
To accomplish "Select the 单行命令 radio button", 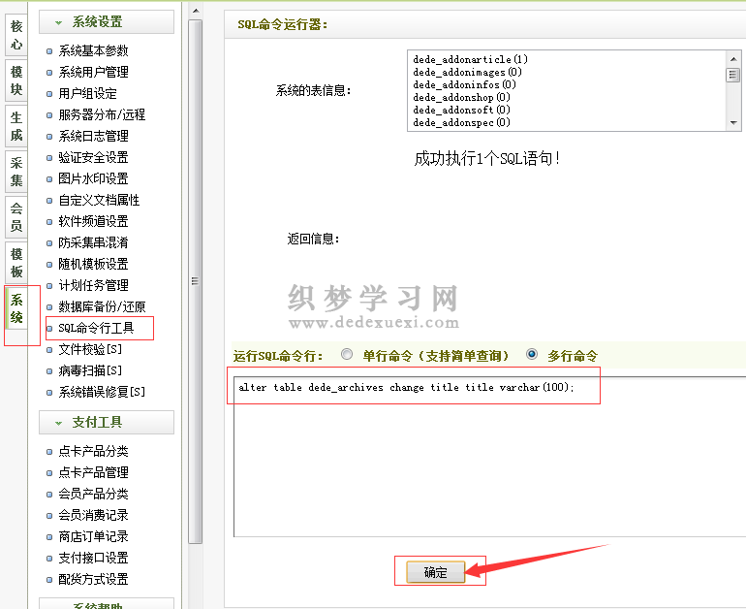I will (x=348, y=355).
